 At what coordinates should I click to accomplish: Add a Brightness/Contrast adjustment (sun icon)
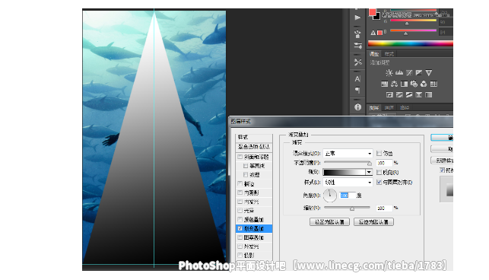coord(389,73)
